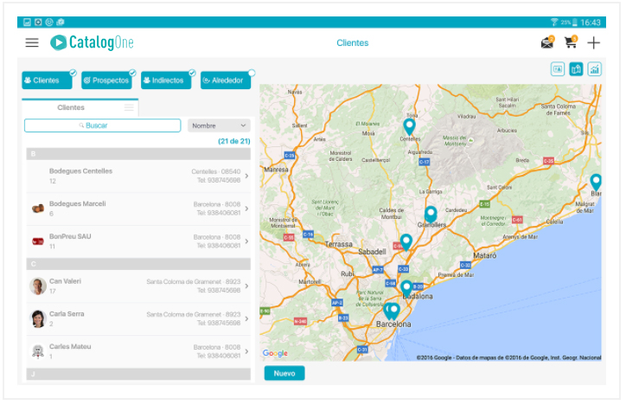Image resolution: width=626 pixels, height=405 pixels.
Task: Open the statistics chart view icon
Action: click(x=595, y=69)
